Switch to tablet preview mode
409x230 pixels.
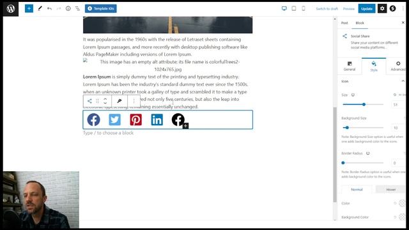click(x=294, y=8)
